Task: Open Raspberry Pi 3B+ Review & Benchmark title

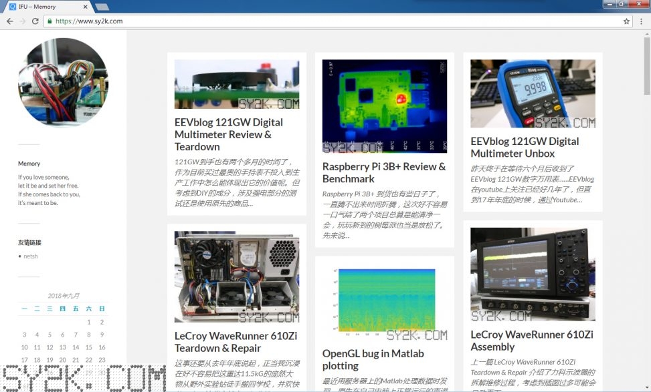Action: (384, 172)
